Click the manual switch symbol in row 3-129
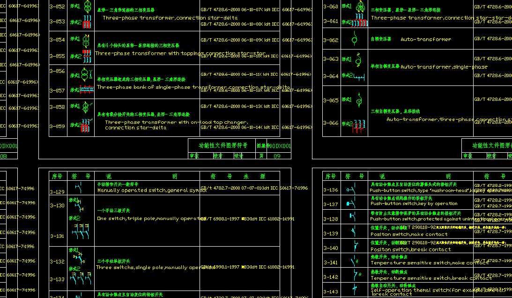 click(x=79, y=188)
